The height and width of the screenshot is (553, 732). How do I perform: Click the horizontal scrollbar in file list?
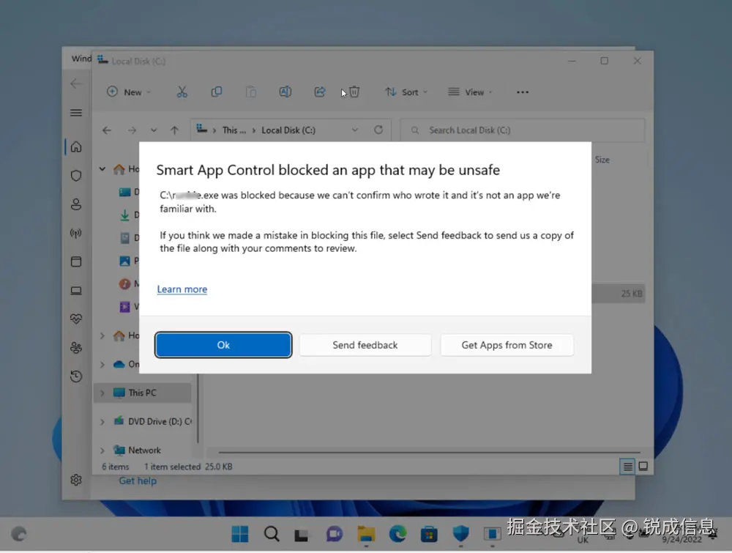point(428,452)
